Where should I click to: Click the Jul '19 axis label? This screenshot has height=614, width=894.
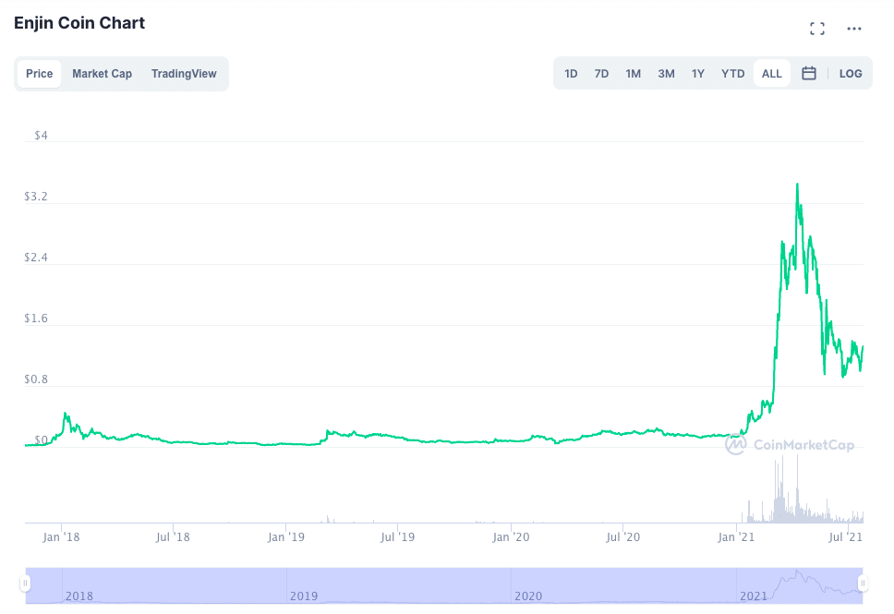coord(397,537)
